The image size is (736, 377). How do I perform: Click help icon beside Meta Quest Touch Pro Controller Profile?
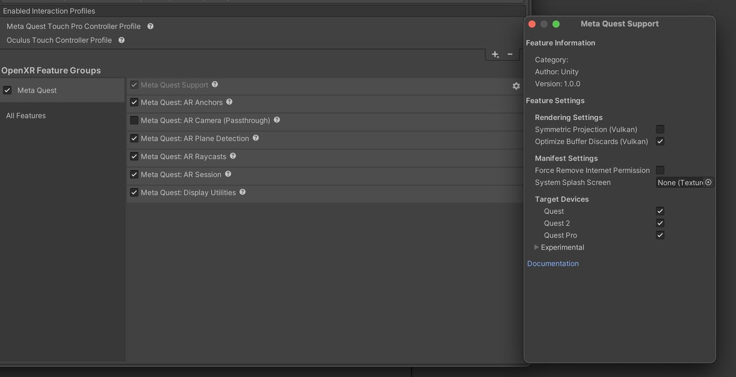(150, 26)
